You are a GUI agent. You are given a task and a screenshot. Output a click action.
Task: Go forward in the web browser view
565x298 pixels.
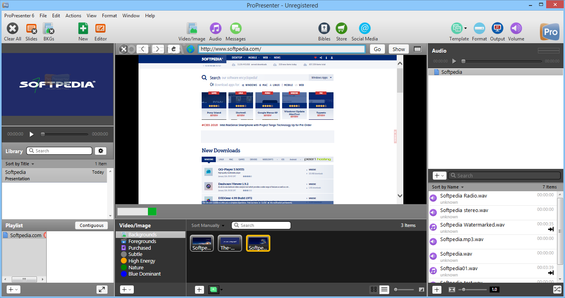click(158, 49)
